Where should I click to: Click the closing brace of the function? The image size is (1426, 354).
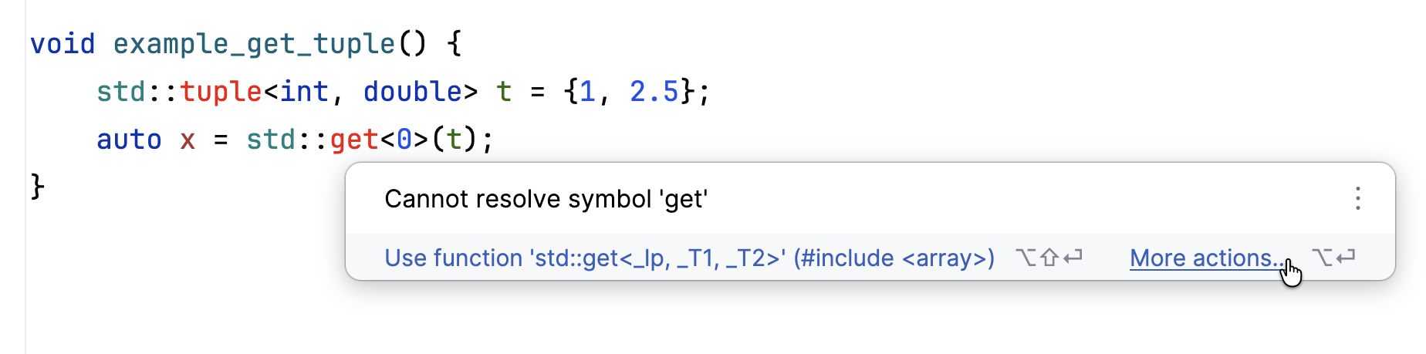38,187
